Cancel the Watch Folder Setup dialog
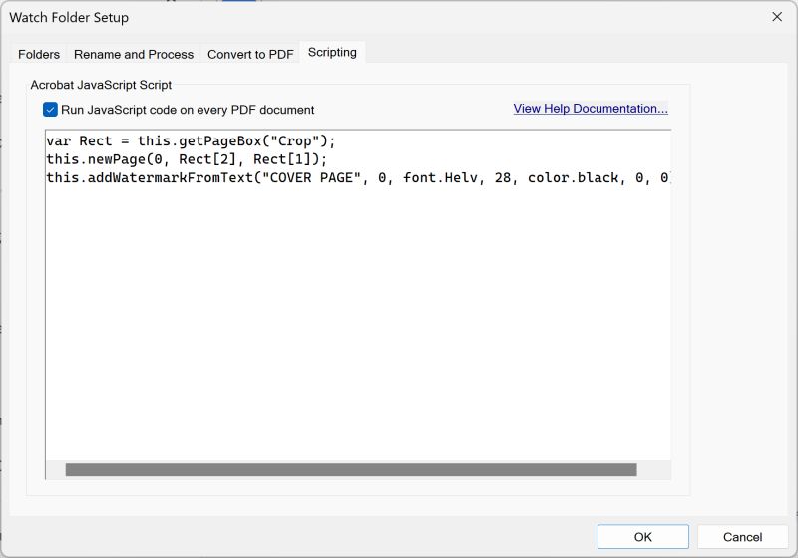Screen dimensions: 798x558 click(x=742, y=537)
